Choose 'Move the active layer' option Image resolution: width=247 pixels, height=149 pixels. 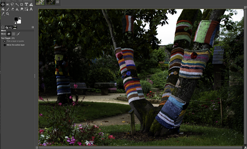tap(14, 45)
